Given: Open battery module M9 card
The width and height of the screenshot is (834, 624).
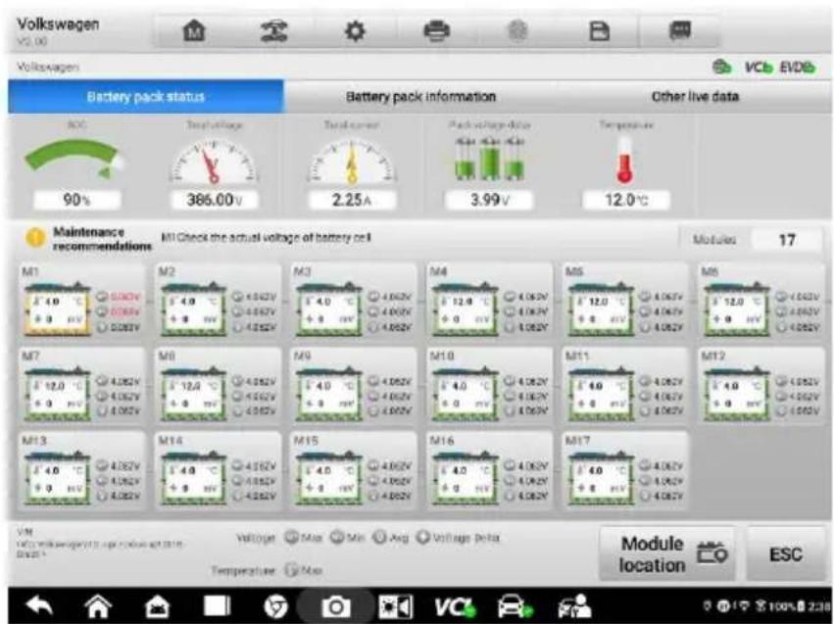Looking at the screenshot, I should pyautogui.click(x=354, y=386).
